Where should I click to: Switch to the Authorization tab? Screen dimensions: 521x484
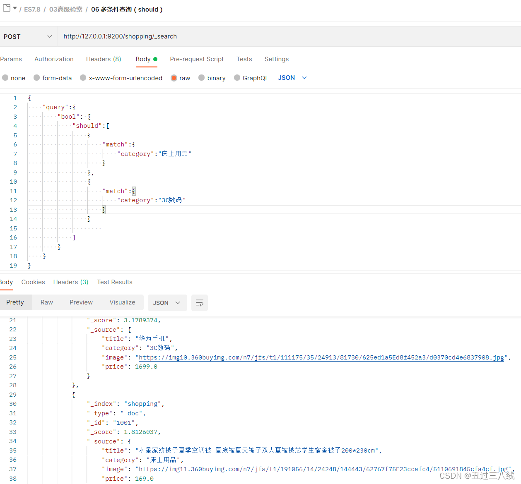point(54,59)
